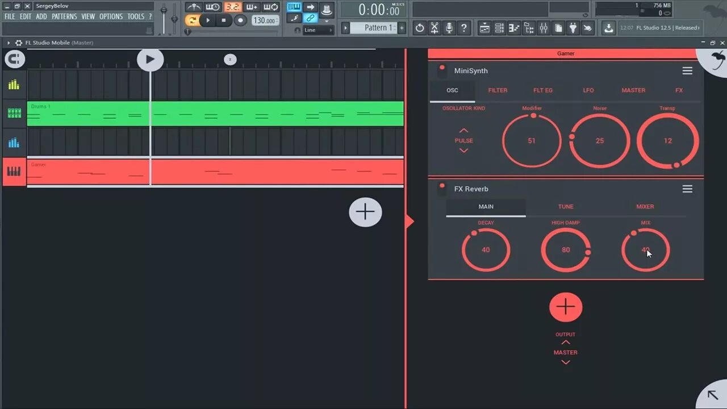Click the step edit arrow icon
This screenshot has height=409, width=727.
pos(311,7)
